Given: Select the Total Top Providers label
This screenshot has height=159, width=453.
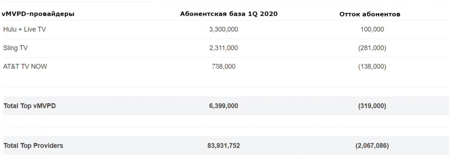Looking at the screenshot, I should click(33, 145).
